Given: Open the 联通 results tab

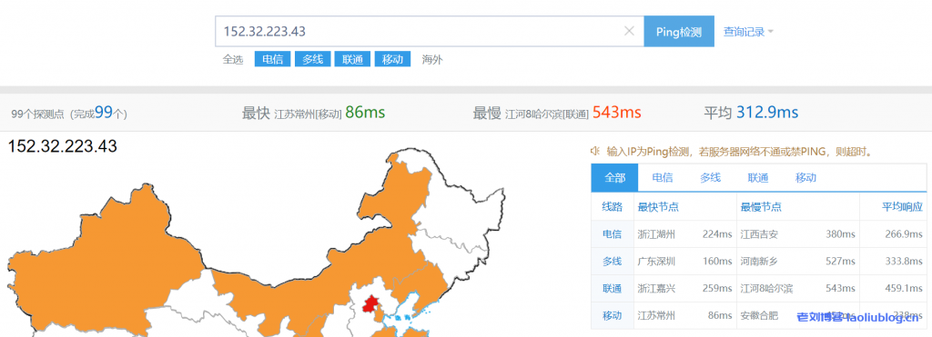Looking at the screenshot, I should click(758, 177).
